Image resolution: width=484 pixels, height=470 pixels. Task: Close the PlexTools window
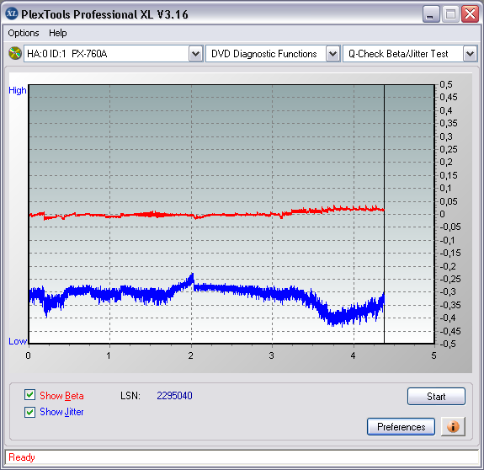[x=470, y=14]
